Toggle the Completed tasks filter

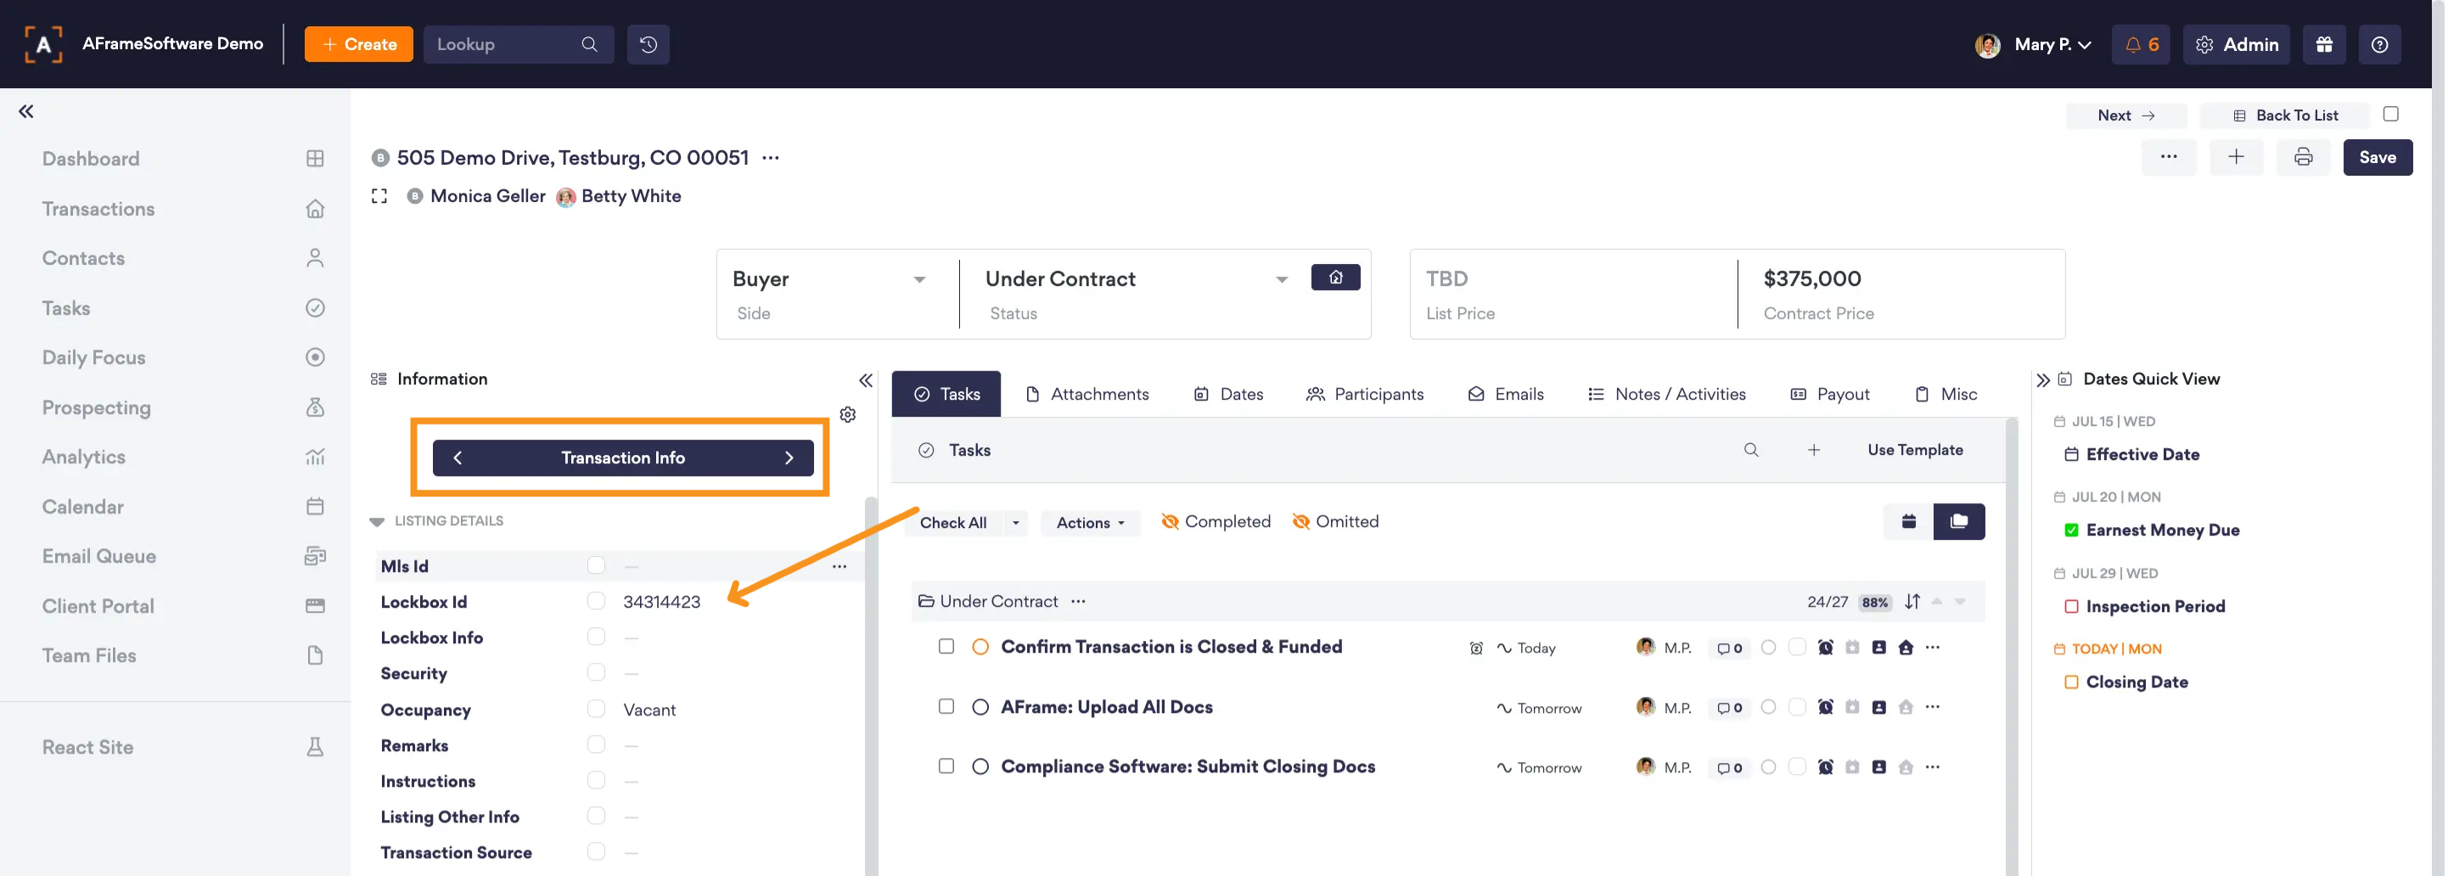tap(1216, 521)
